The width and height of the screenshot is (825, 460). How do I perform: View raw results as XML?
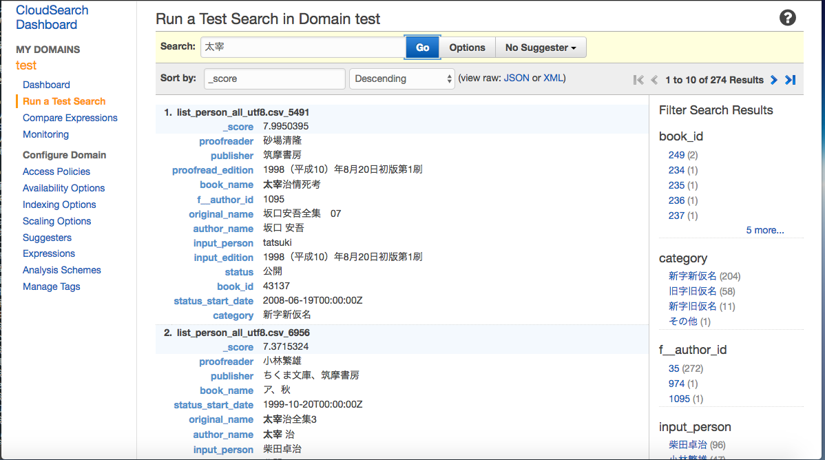click(553, 78)
